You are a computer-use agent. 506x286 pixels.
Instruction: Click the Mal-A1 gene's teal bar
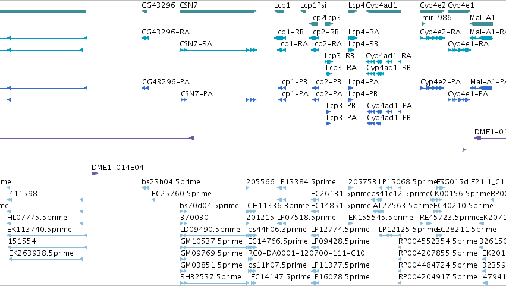click(481, 24)
